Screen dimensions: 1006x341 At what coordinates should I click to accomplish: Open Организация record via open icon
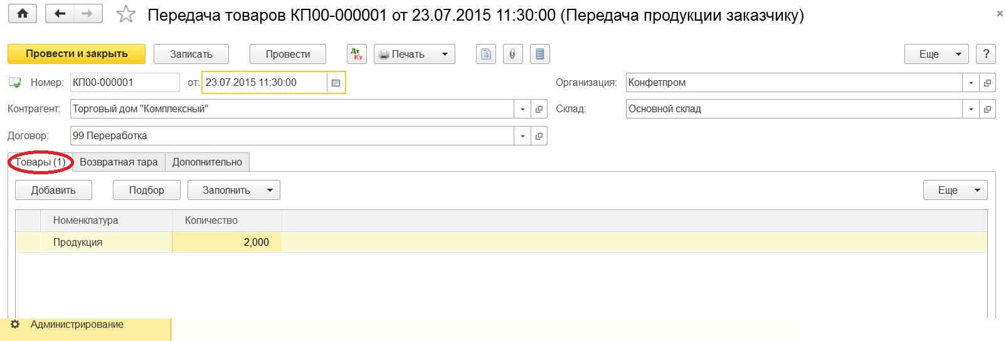(987, 83)
